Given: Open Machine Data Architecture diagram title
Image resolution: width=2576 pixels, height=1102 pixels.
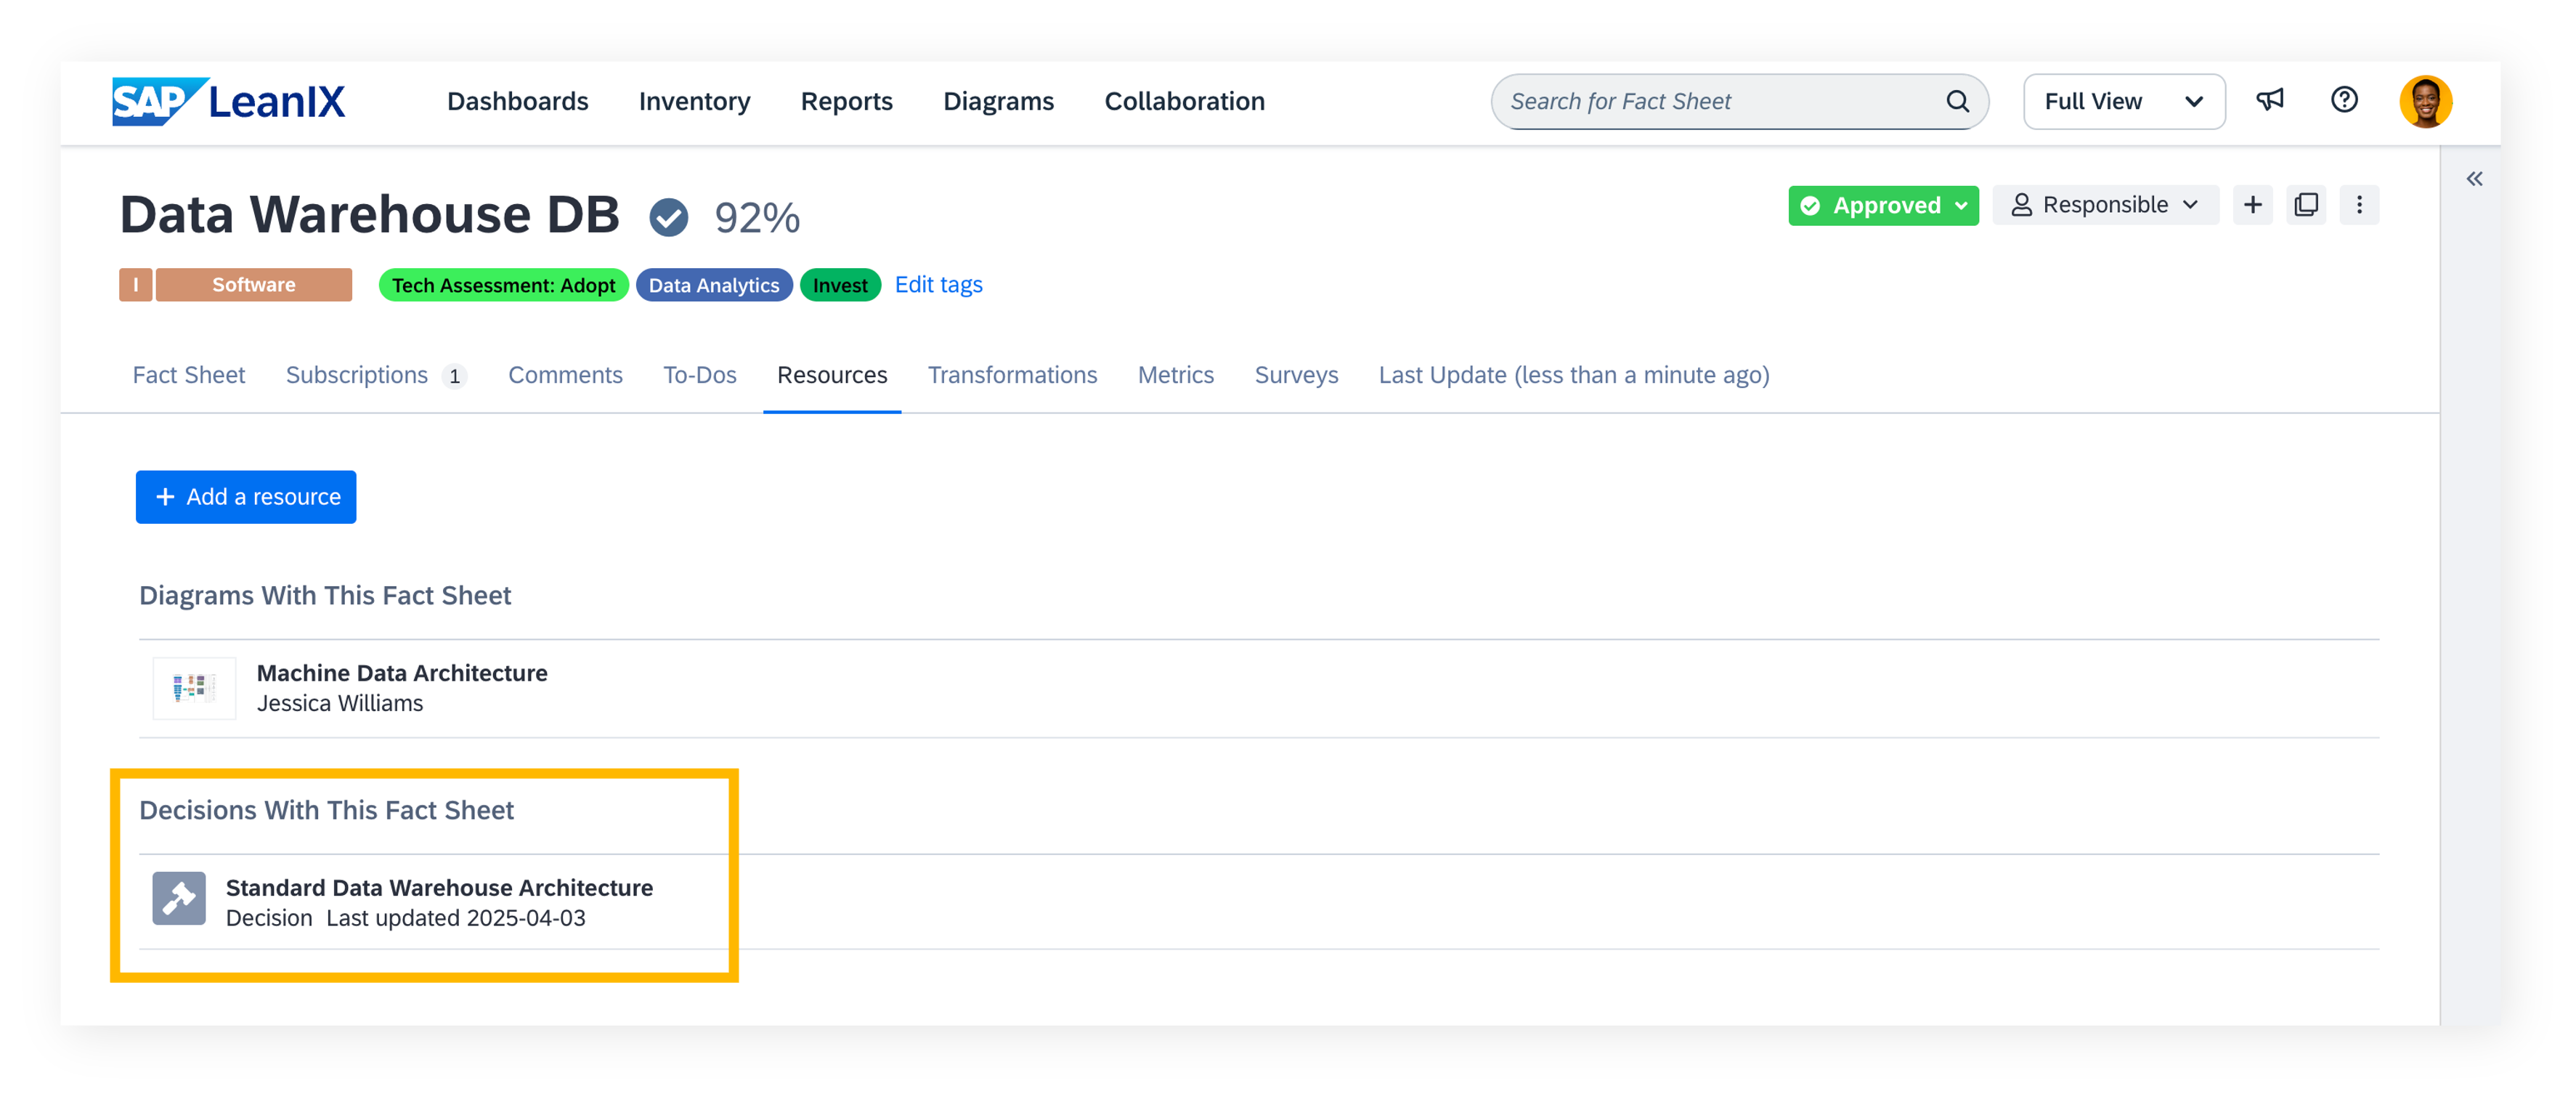Looking at the screenshot, I should click(x=402, y=673).
